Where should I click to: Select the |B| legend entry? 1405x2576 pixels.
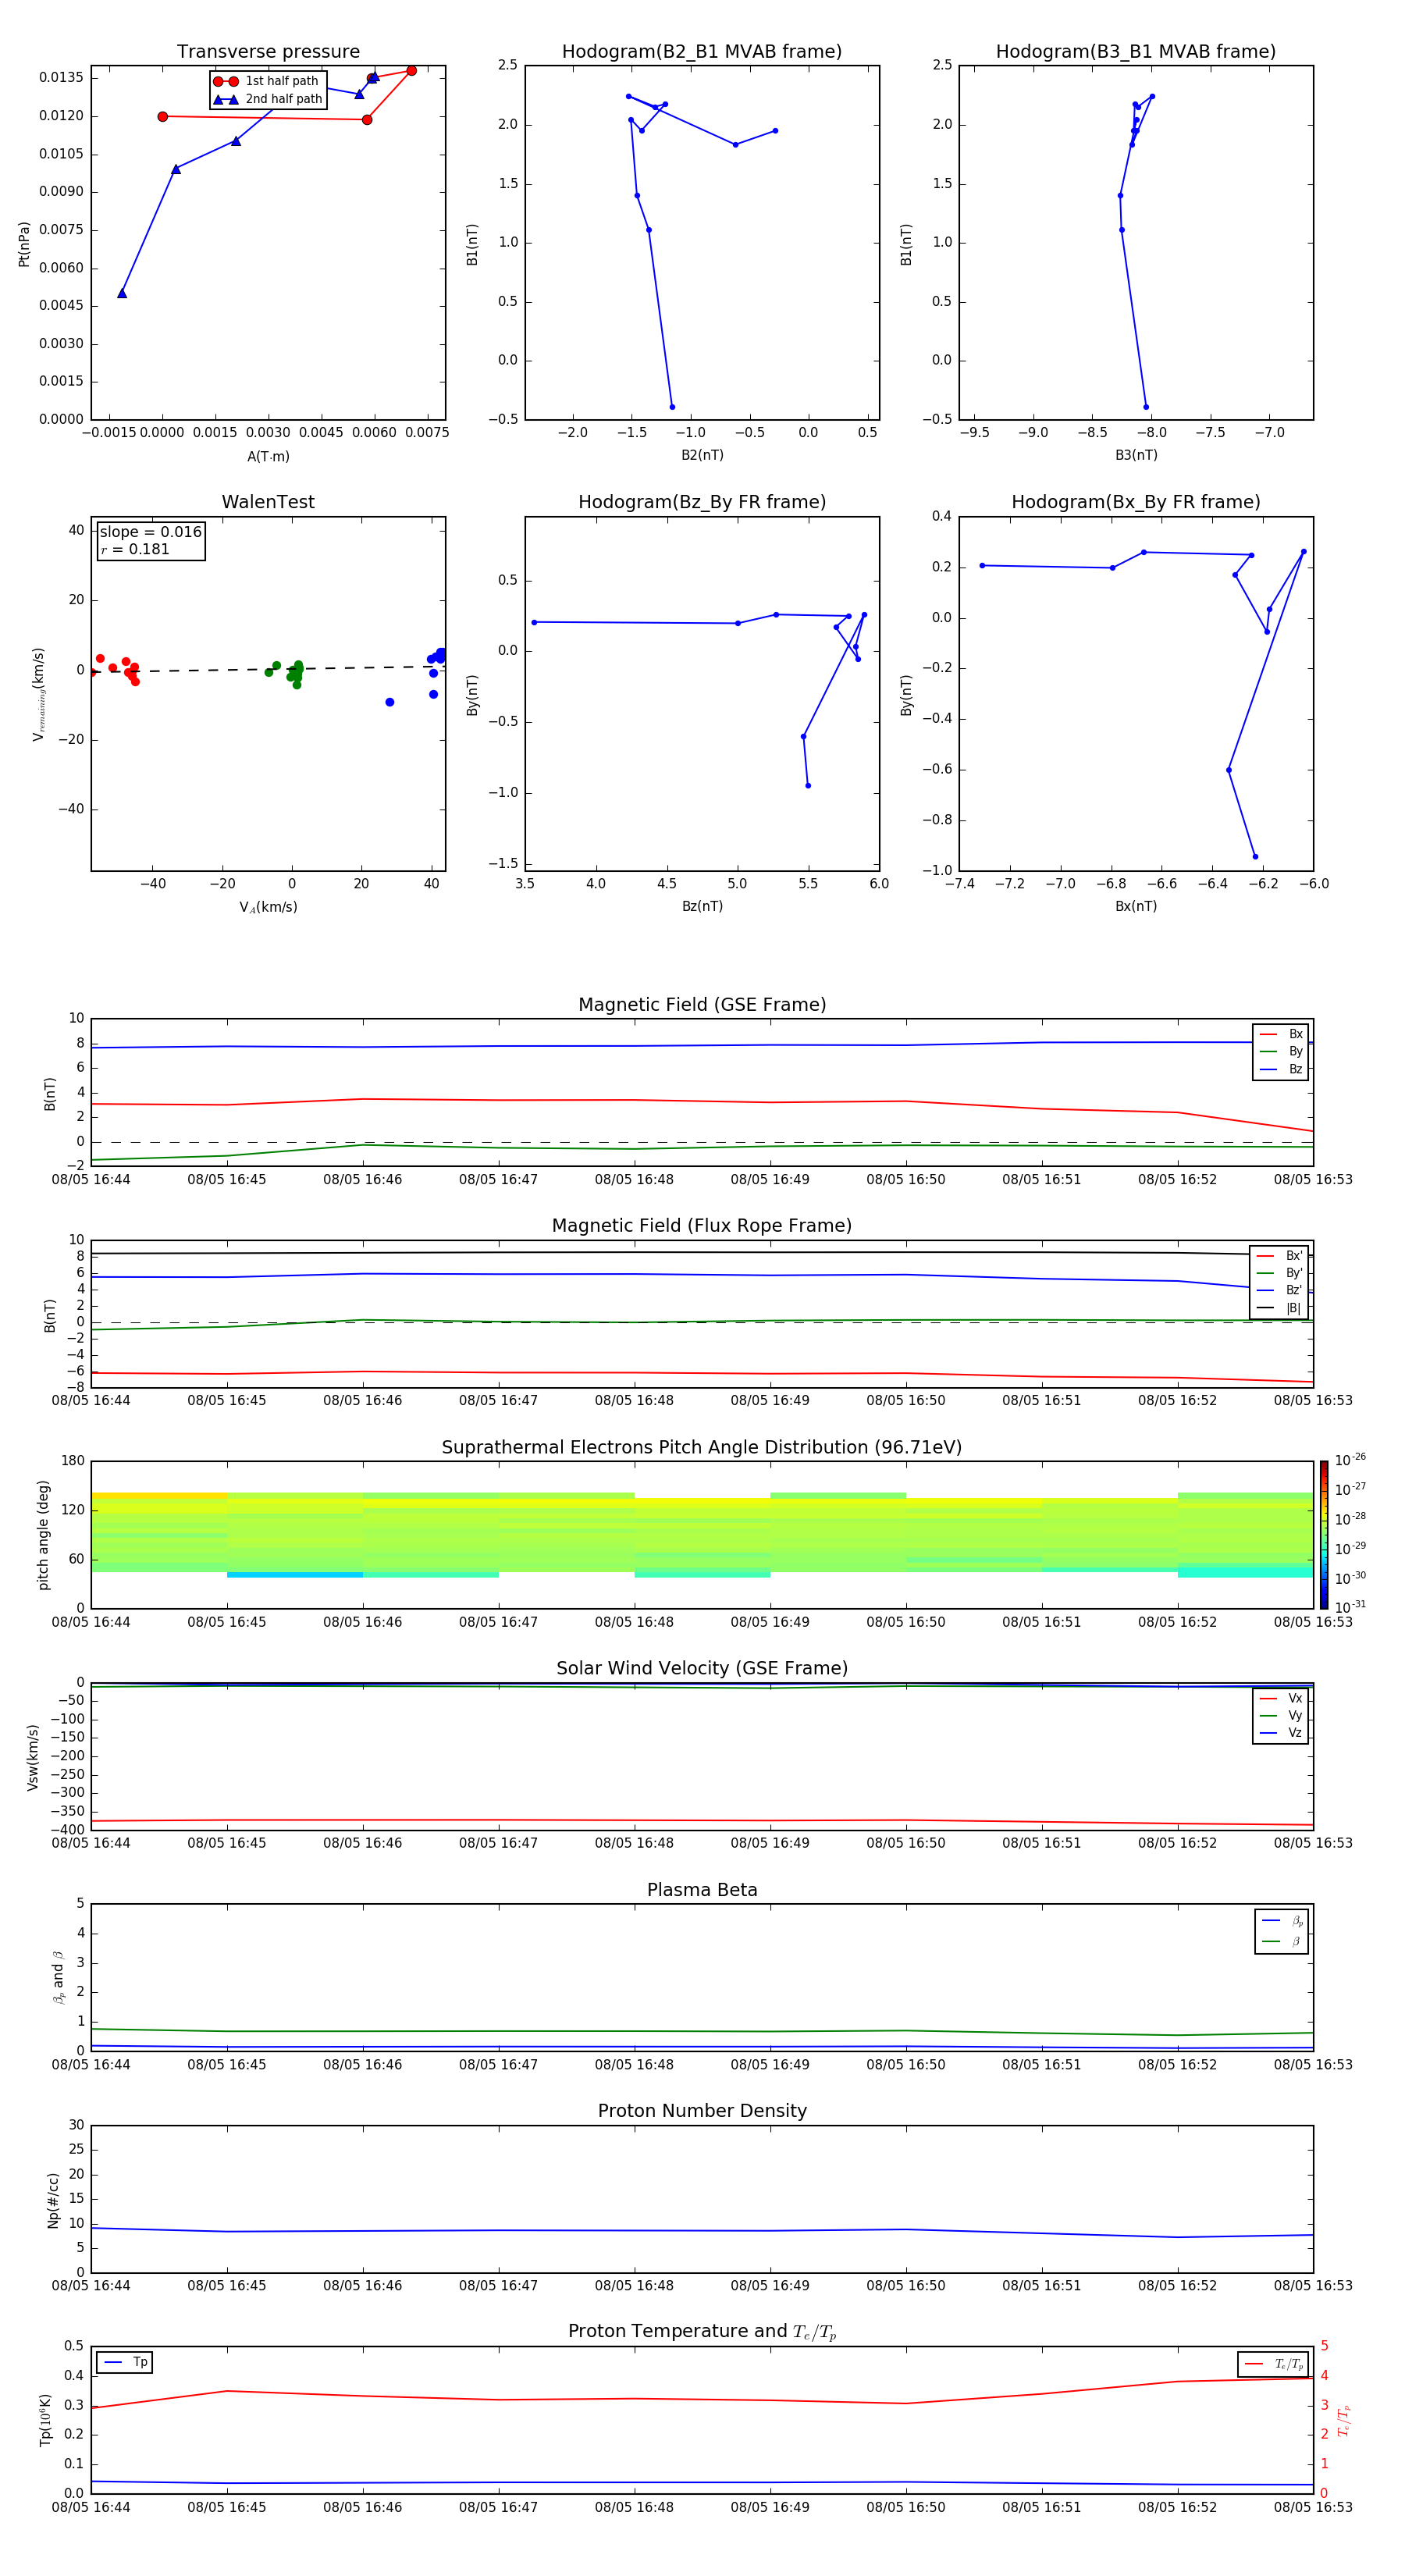coord(1279,1308)
